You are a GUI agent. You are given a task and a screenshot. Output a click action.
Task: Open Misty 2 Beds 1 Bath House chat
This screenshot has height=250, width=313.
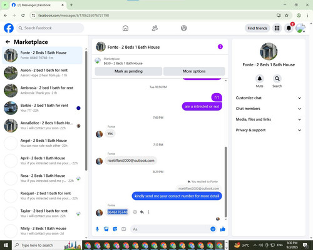tap(43, 231)
